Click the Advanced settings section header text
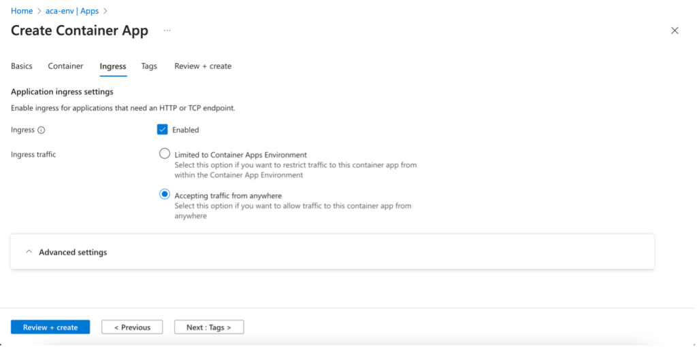 point(73,252)
